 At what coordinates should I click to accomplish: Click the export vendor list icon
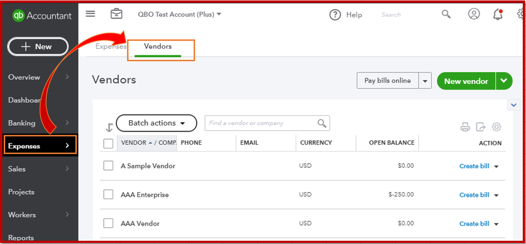coord(480,126)
